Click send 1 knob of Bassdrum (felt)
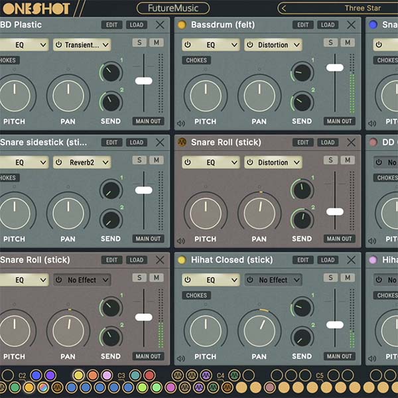 coord(302,72)
